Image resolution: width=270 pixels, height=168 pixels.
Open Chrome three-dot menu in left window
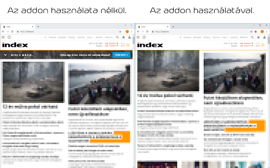[x=132, y=31]
